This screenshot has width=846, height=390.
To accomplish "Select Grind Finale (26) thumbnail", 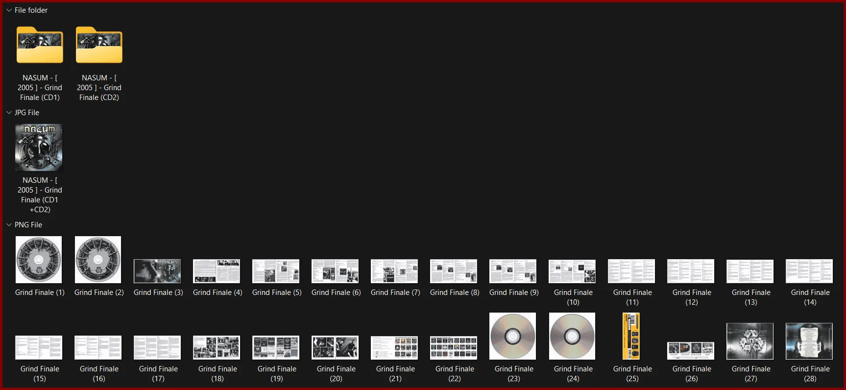I will pos(691,351).
